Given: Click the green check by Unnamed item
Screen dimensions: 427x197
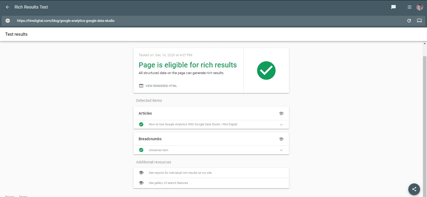Looking at the screenshot, I should pos(141,150).
